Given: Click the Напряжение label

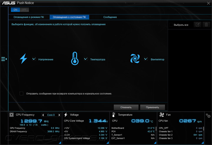Looking at the screenshot, I should tap(46, 59).
